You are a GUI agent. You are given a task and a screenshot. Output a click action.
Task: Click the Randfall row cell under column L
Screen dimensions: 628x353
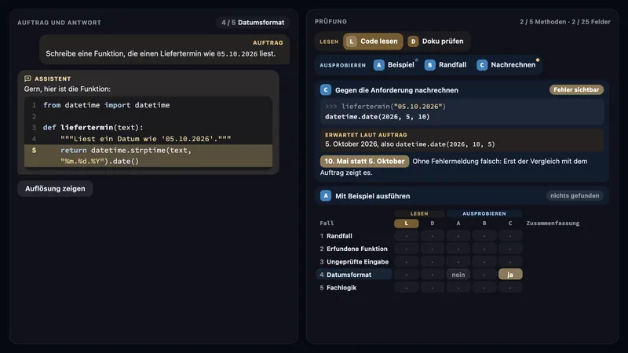pyautogui.click(x=406, y=236)
